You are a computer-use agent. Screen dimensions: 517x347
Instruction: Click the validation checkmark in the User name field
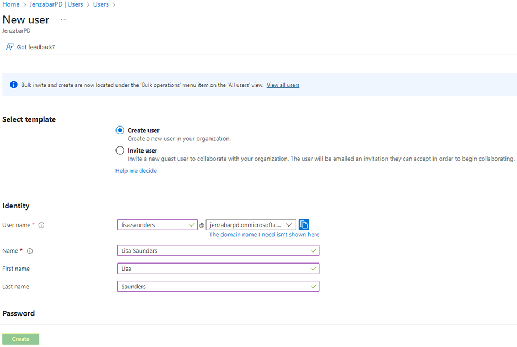(193, 225)
